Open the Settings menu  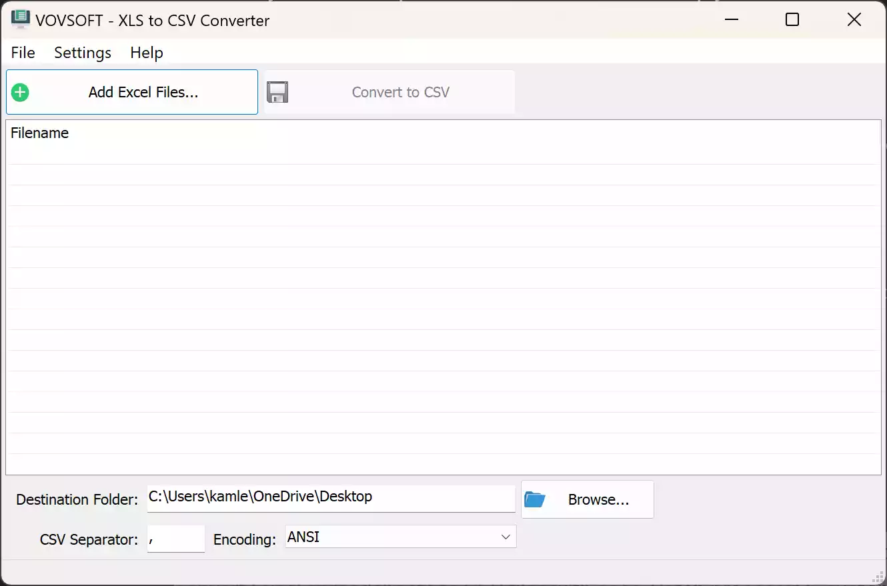[83, 53]
